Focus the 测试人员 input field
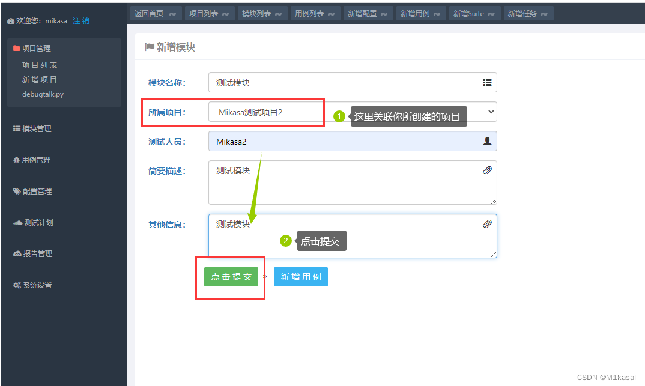The width and height of the screenshot is (645, 386). (x=353, y=142)
